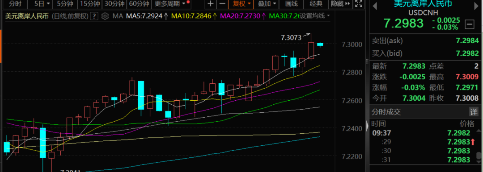The image size is (483, 172).
Task: Zoom in chart with plus icon
Action: pyautogui.click(x=210, y=4)
